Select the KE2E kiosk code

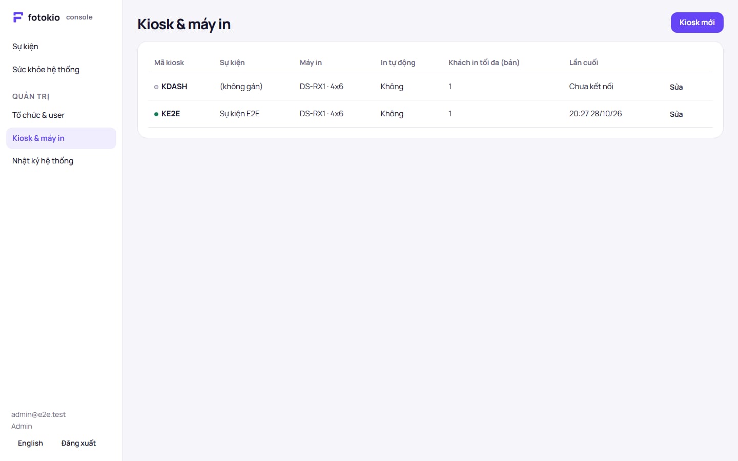(x=171, y=114)
